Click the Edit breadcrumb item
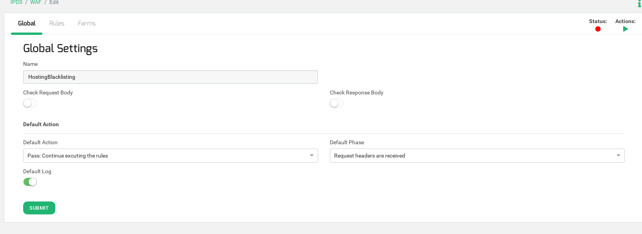This screenshot has height=234, width=642. 54,2
